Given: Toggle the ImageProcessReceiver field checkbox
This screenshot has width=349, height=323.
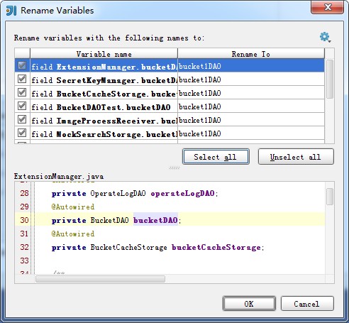Looking at the screenshot, I should (x=22, y=119).
